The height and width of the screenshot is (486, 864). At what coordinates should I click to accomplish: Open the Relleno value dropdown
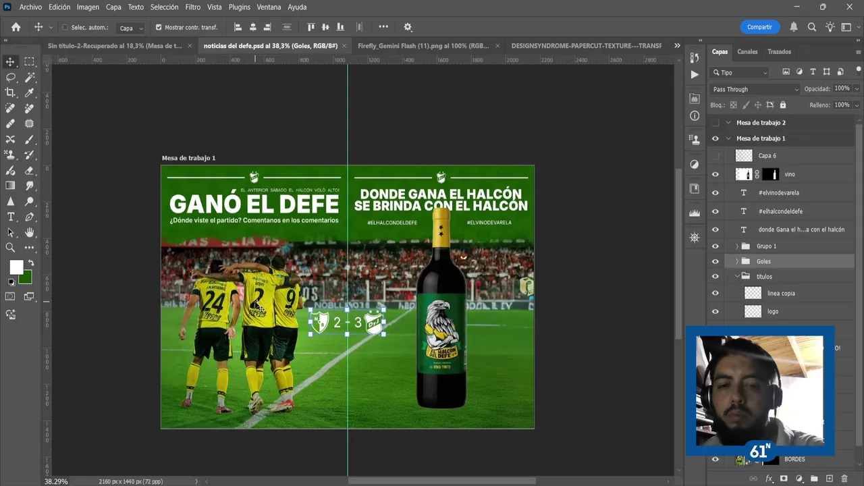coord(857,105)
